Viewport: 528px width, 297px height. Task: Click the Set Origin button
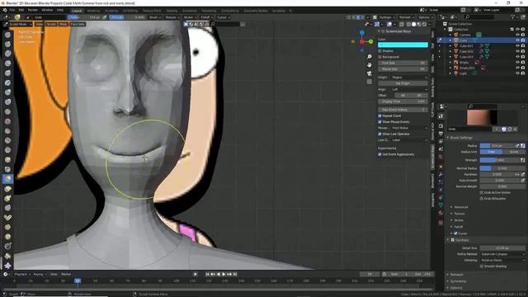coord(403,83)
